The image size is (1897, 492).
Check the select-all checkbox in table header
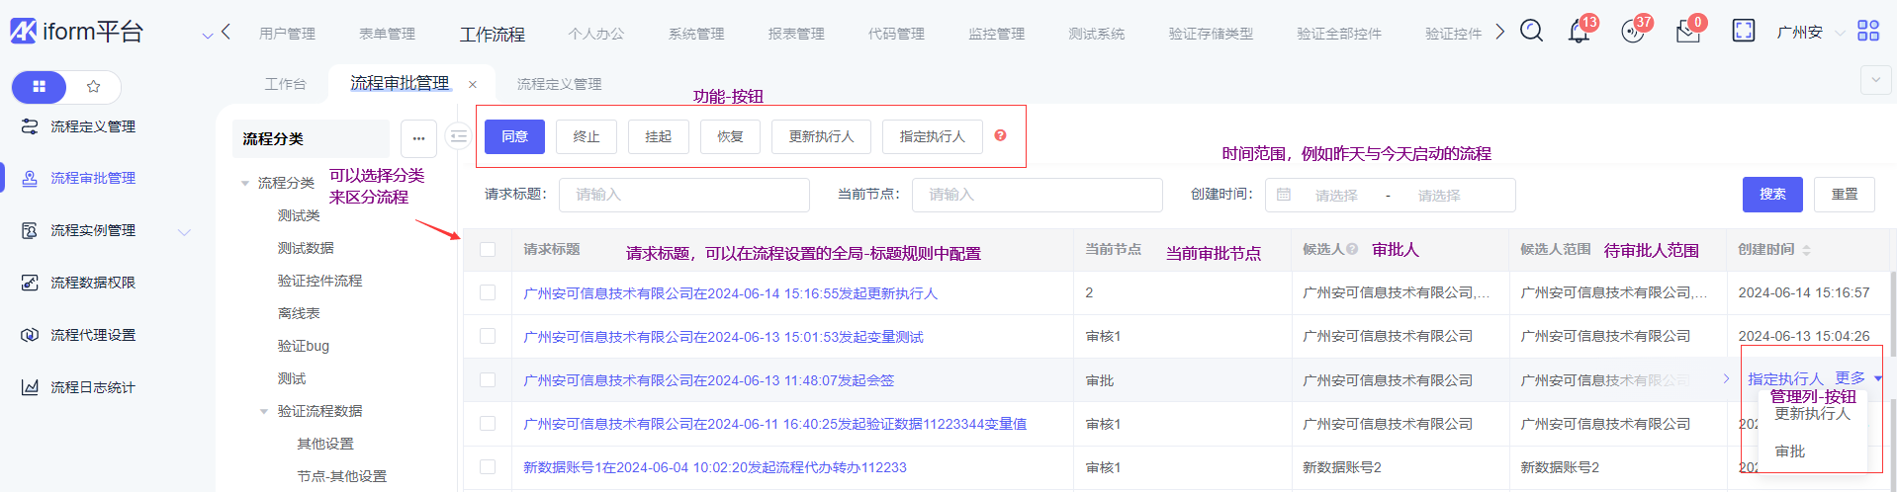pos(488,249)
